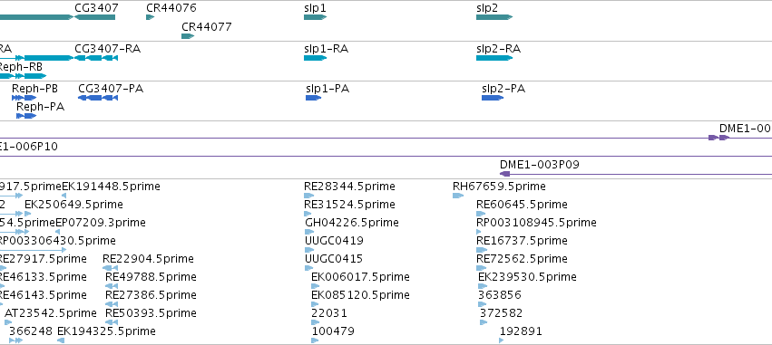Click the EK239530.5prime EST label
The width and height of the screenshot is (772, 345).
[527, 277]
